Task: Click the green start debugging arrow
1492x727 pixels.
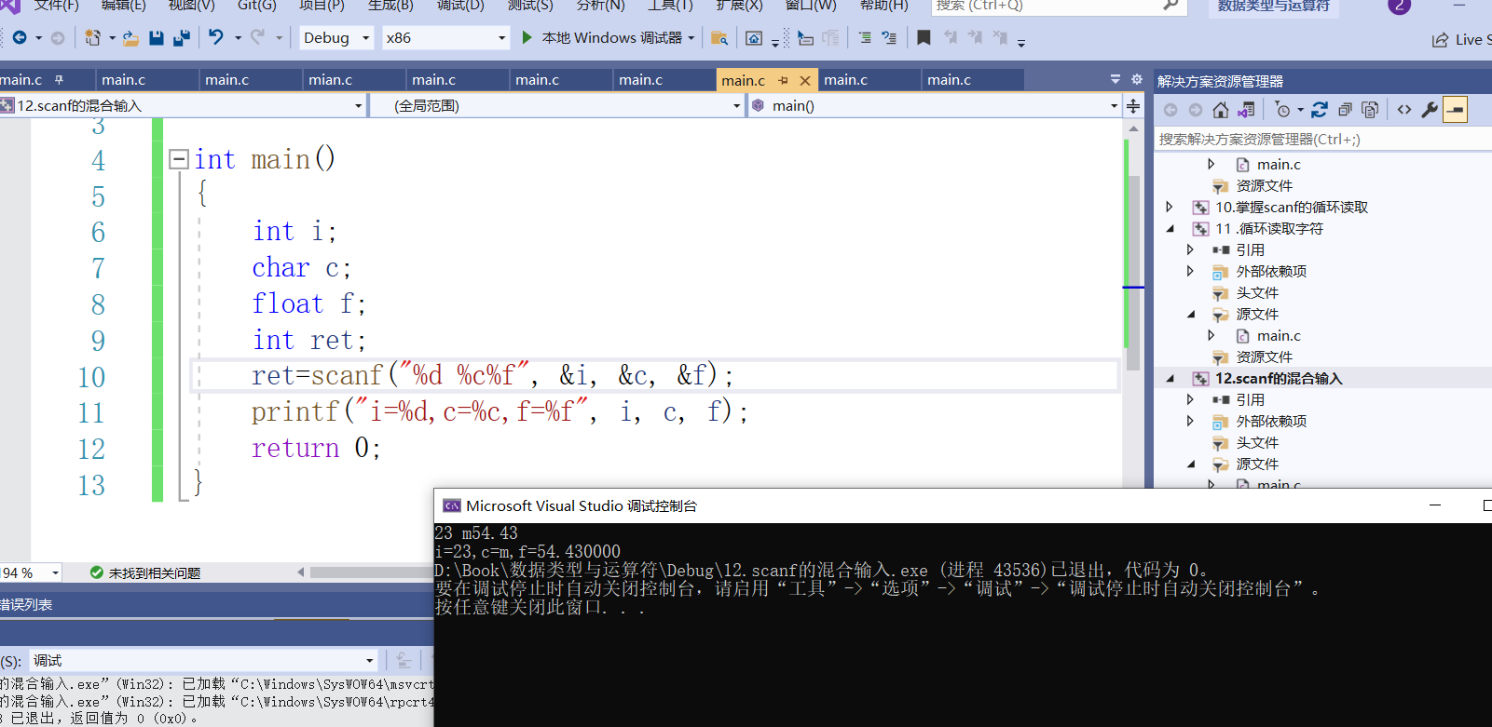Action: [x=527, y=37]
